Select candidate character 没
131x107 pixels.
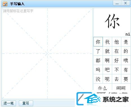point(98,79)
